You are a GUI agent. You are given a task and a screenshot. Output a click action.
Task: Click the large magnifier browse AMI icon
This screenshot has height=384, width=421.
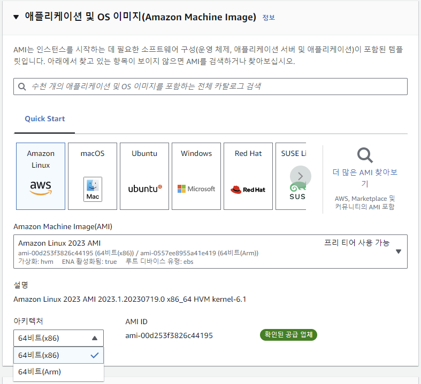point(365,155)
